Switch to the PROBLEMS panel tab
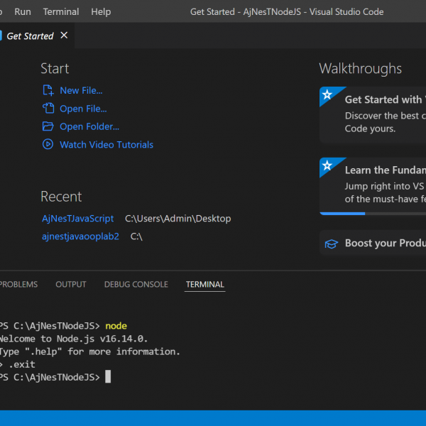Image resolution: width=426 pixels, height=426 pixels. coord(18,284)
